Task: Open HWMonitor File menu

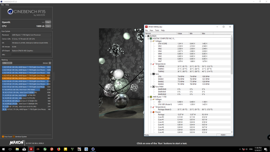Action: [146, 30]
